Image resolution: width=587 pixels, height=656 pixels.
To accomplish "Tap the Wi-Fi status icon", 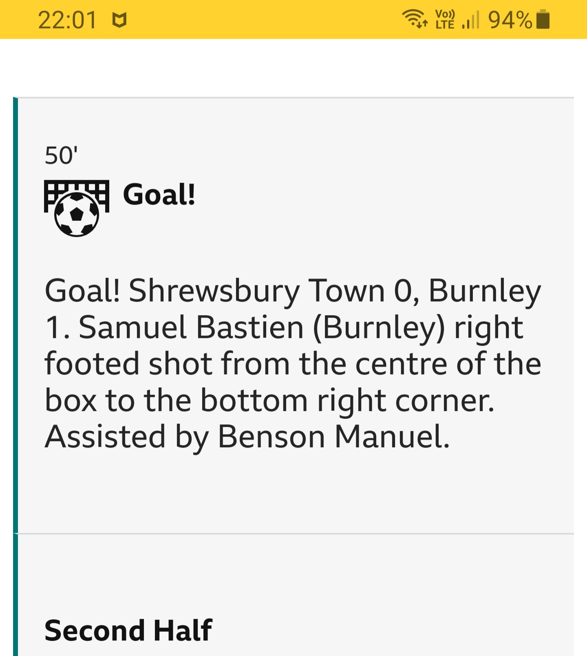I will 415,19.
